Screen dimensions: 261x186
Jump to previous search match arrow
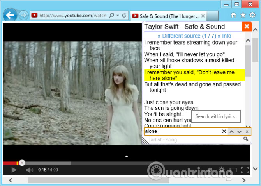(x=231, y=132)
